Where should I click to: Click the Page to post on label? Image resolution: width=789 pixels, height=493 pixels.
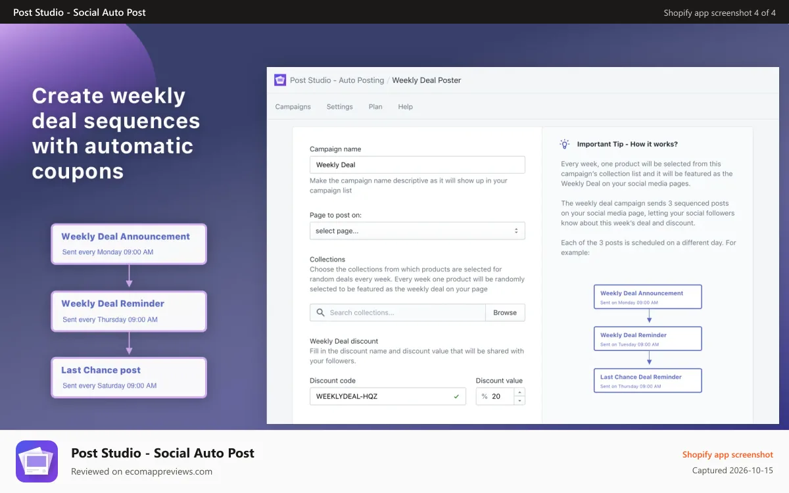pos(335,215)
